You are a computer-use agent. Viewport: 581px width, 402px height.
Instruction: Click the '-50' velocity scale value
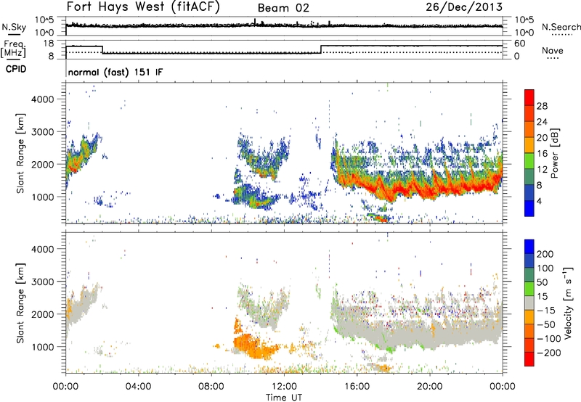(x=546, y=324)
